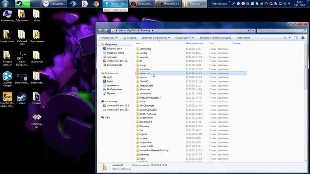
Task: Expand the arrow after user in the address bar
Action: click(x=125, y=30)
